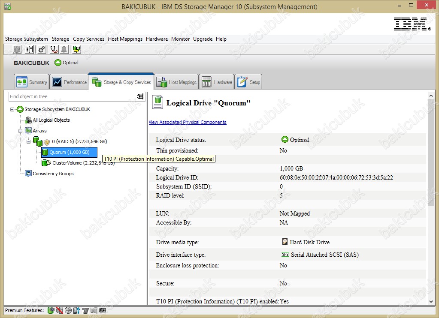Image resolution: width=439 pixels, height=318 pixels.
Task: Open the Storage menu
Action: pyautogui.click(x=61, y=39)
